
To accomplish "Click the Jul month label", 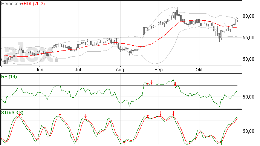I will coord(78,70).
